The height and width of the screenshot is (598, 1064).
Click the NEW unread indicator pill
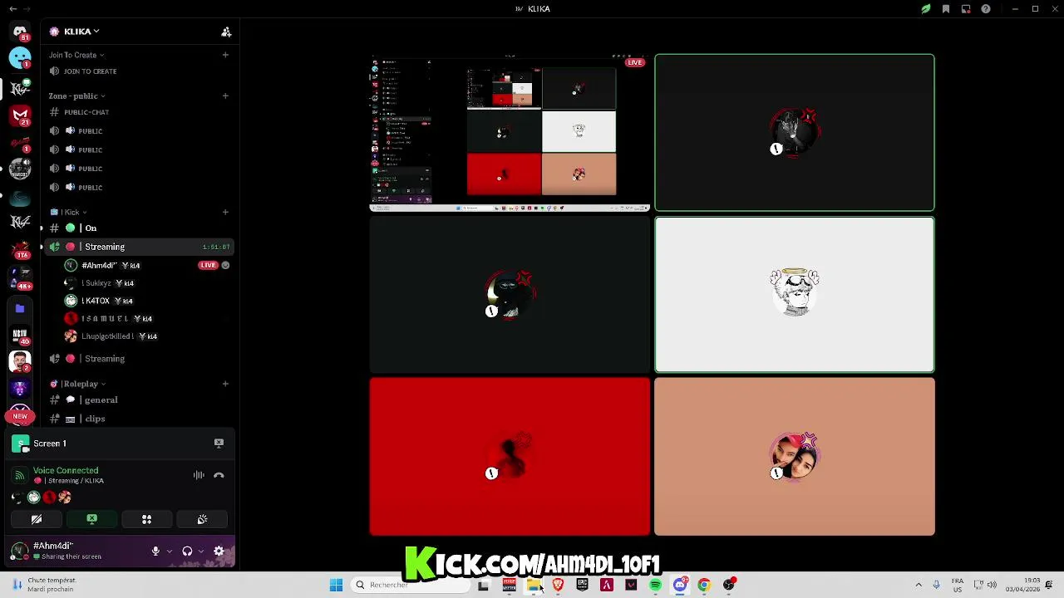click(20, 416)
